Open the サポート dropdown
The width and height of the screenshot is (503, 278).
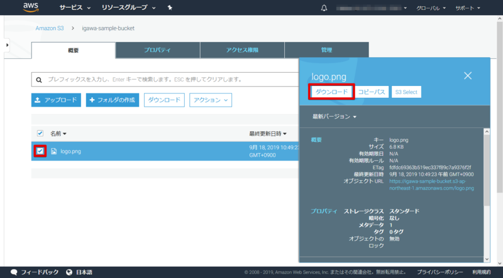pyautogui.click(x=468, y=8)
